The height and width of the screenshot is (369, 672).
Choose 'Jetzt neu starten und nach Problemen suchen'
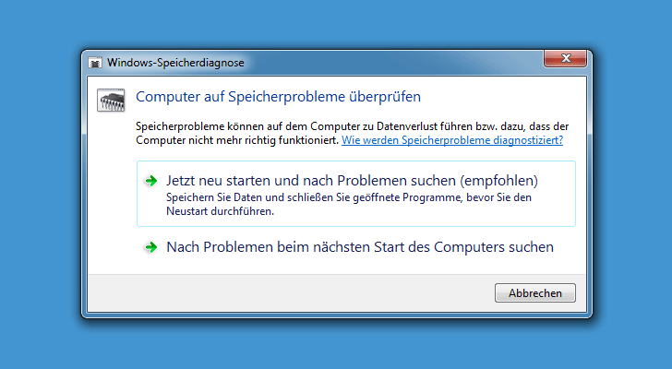[x=356, y=194]
